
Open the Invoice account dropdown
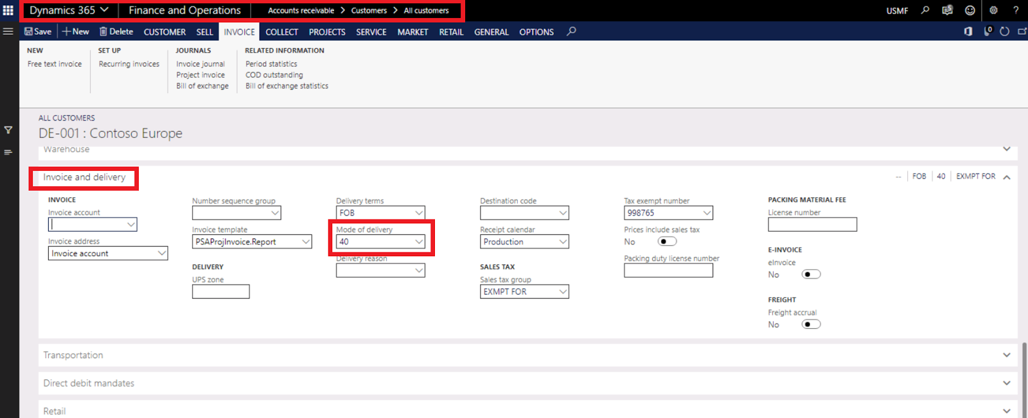131,225
